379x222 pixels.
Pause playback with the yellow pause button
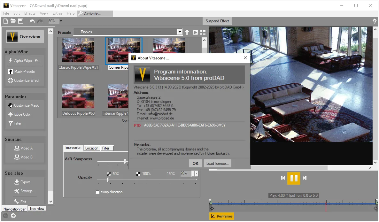tap(293, 178)
